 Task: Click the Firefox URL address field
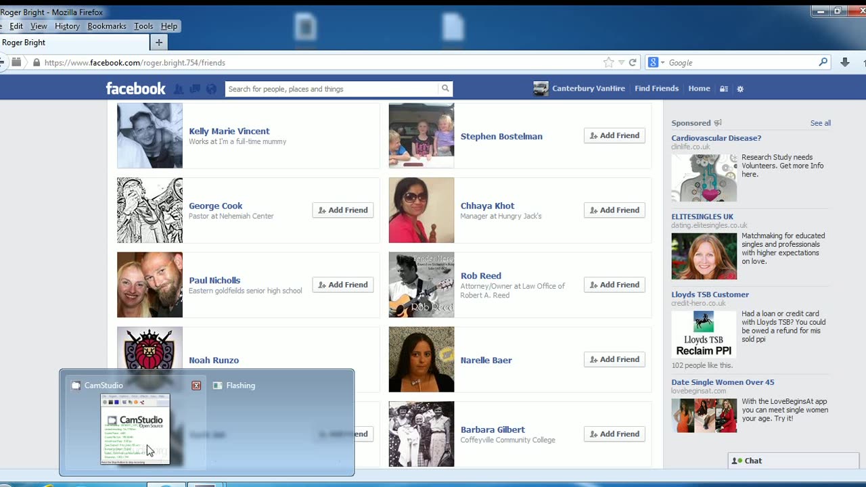[x=321, y=62]
